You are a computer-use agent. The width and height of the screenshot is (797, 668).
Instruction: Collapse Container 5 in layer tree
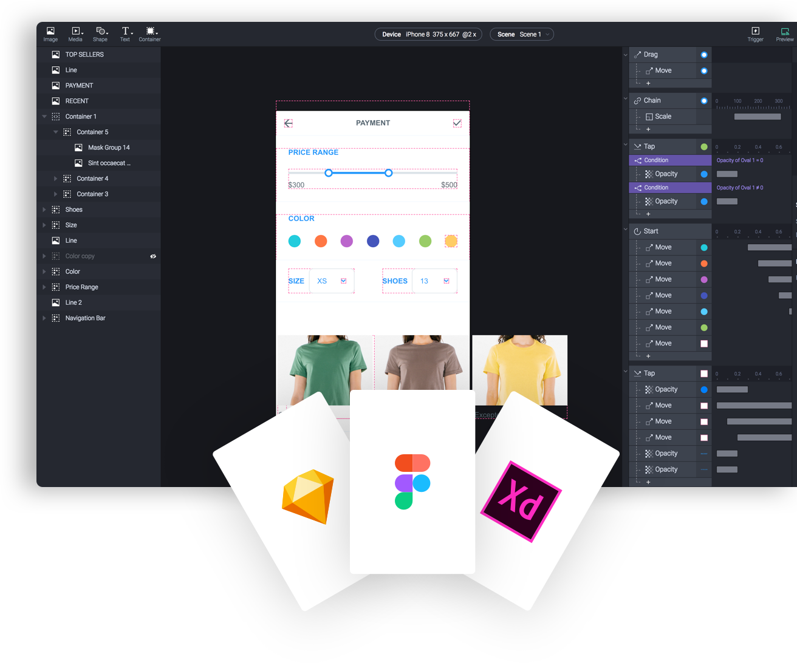tap(56, 132)
